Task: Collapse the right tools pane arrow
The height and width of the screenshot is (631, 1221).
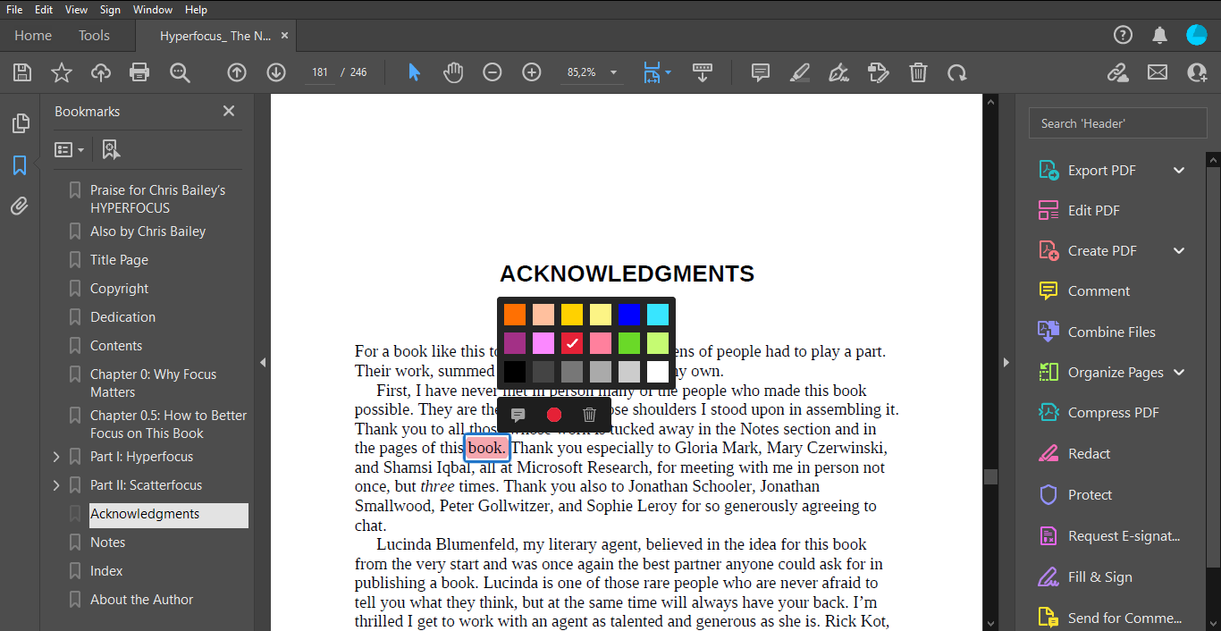Action: [x=1006, y=362]
